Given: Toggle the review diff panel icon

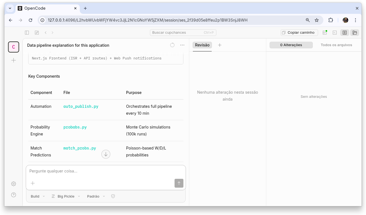Looking at the screenshot, I should point(345,33).
